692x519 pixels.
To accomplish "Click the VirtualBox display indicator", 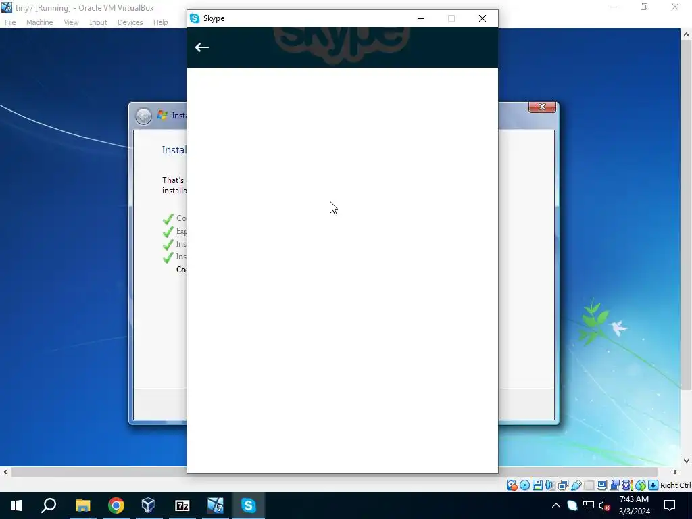I will 601,485.
